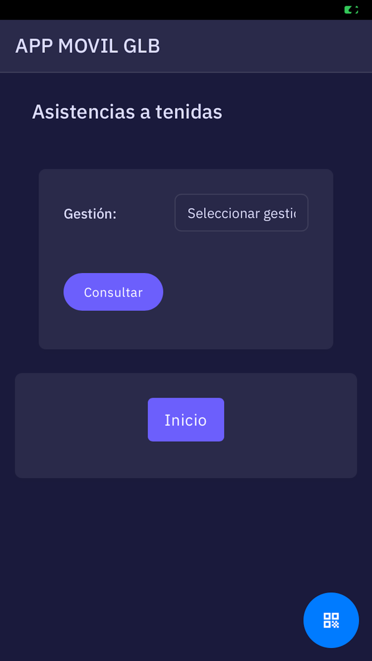Tap the top navigation bar

pos(186,46)
